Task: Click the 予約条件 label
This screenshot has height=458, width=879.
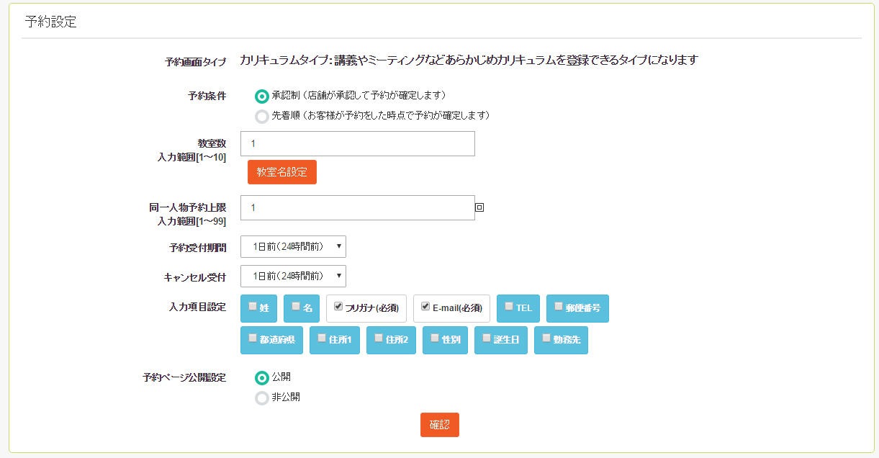Action: [x=207, y=96]
